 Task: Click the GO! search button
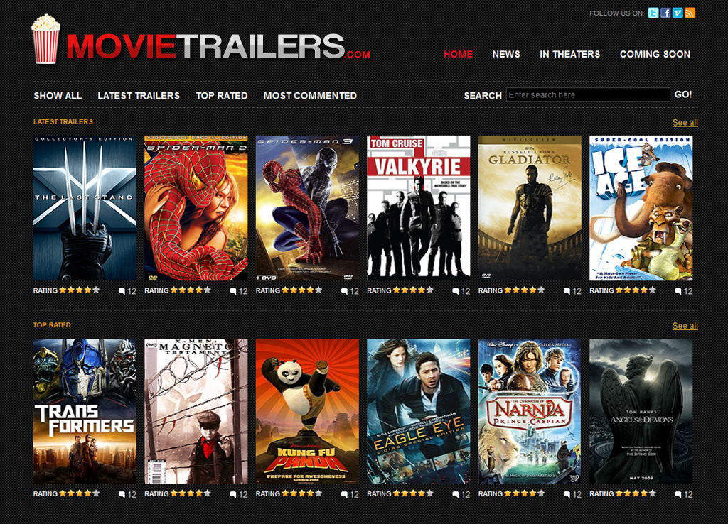coord(683,94)
